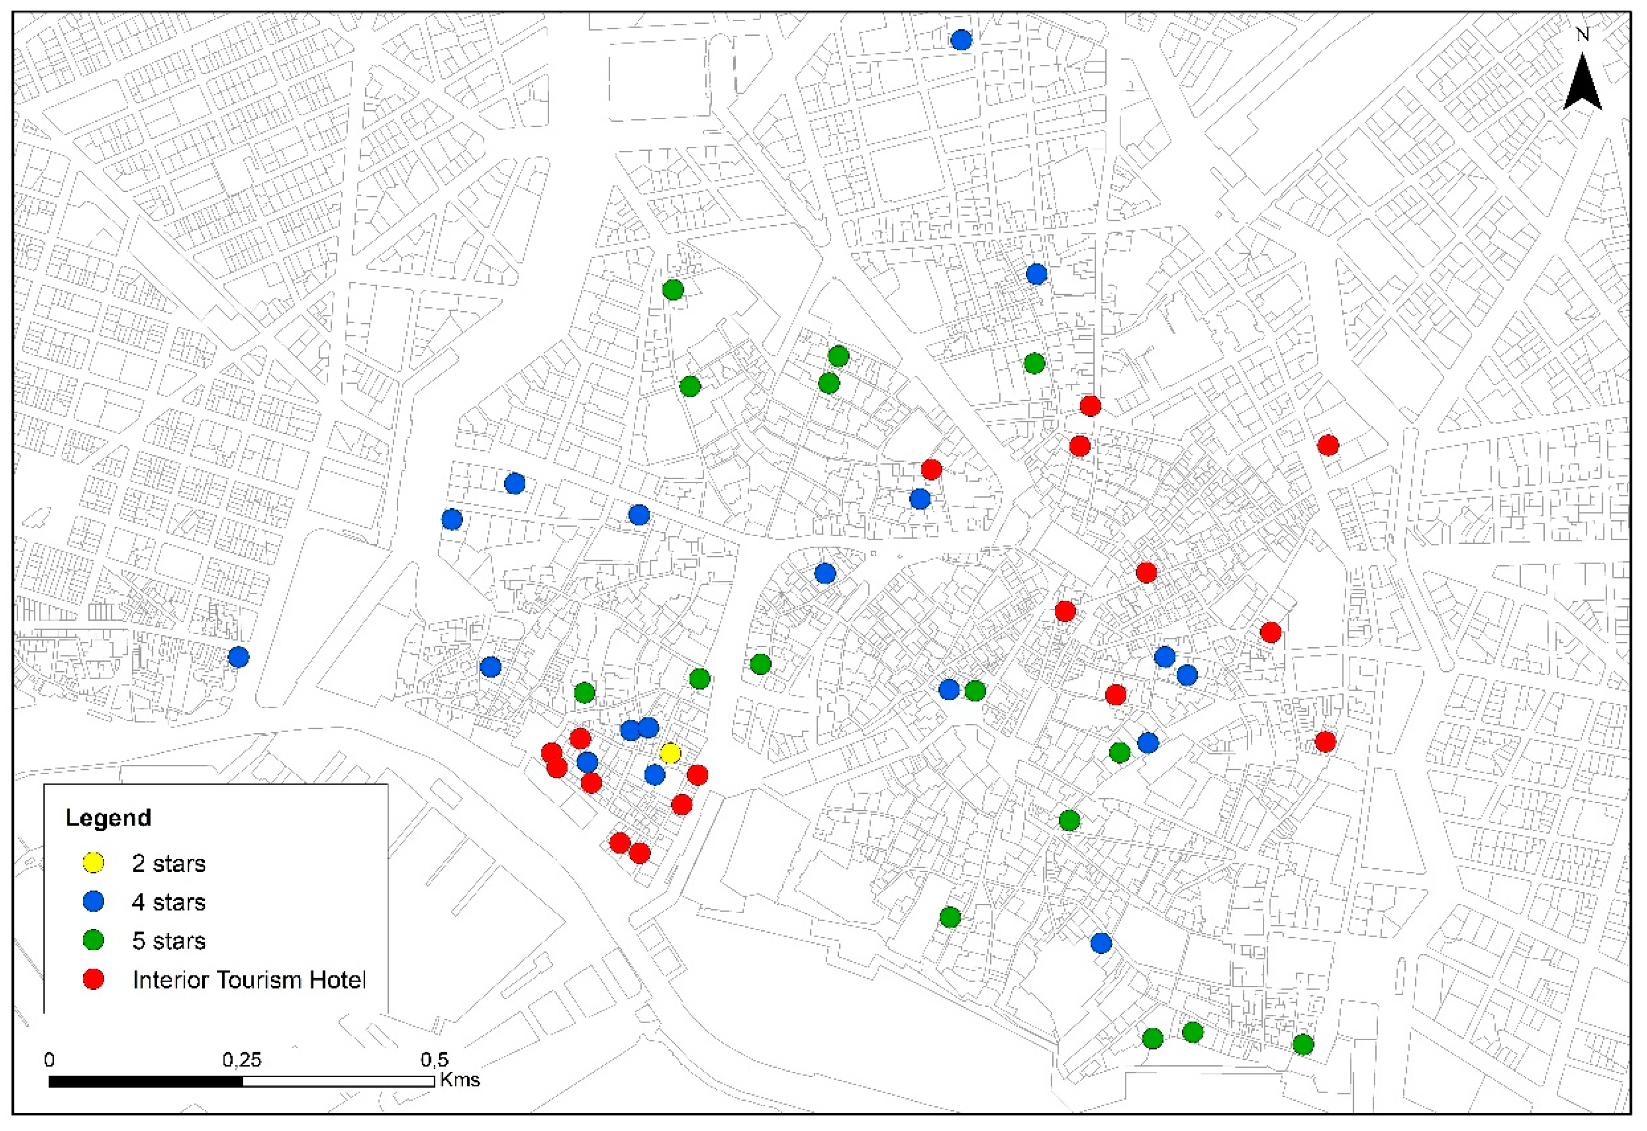Click the "Kms" unit label
The image size is (1647, 1131).
460,1080
